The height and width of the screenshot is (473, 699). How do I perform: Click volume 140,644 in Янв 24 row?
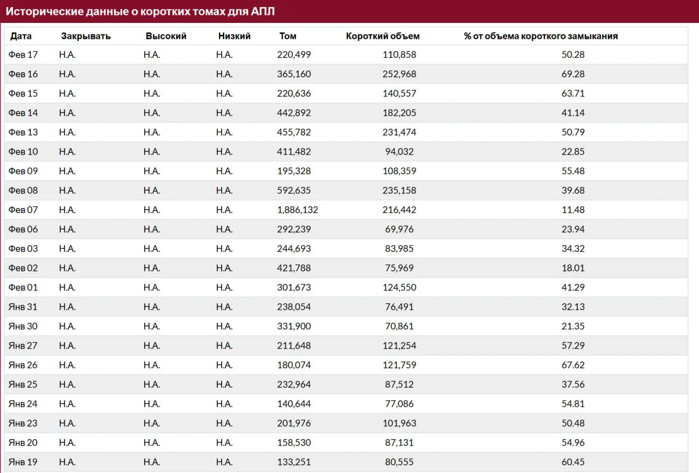pyautogui.click(x=294, y=404)
